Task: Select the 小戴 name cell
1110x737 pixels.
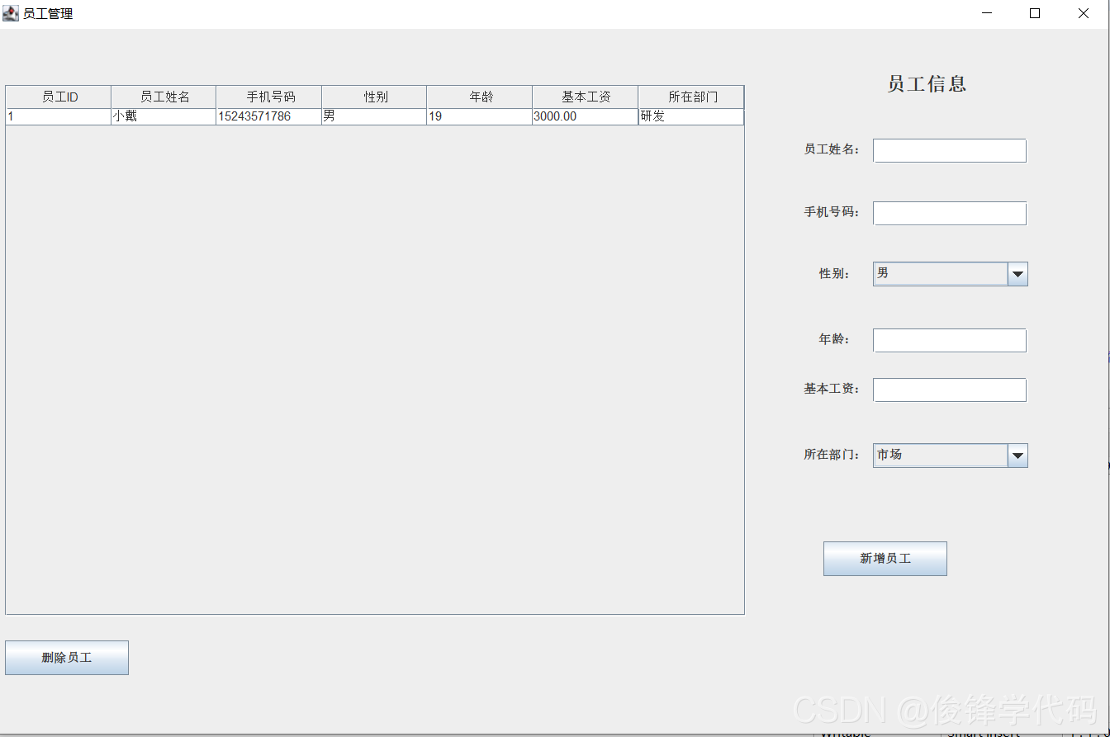Action: point(164,116)
